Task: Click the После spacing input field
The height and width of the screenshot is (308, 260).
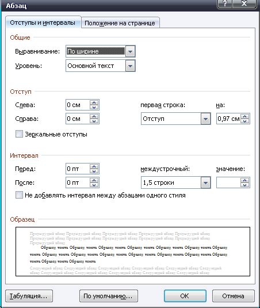Action: (78, 182)
